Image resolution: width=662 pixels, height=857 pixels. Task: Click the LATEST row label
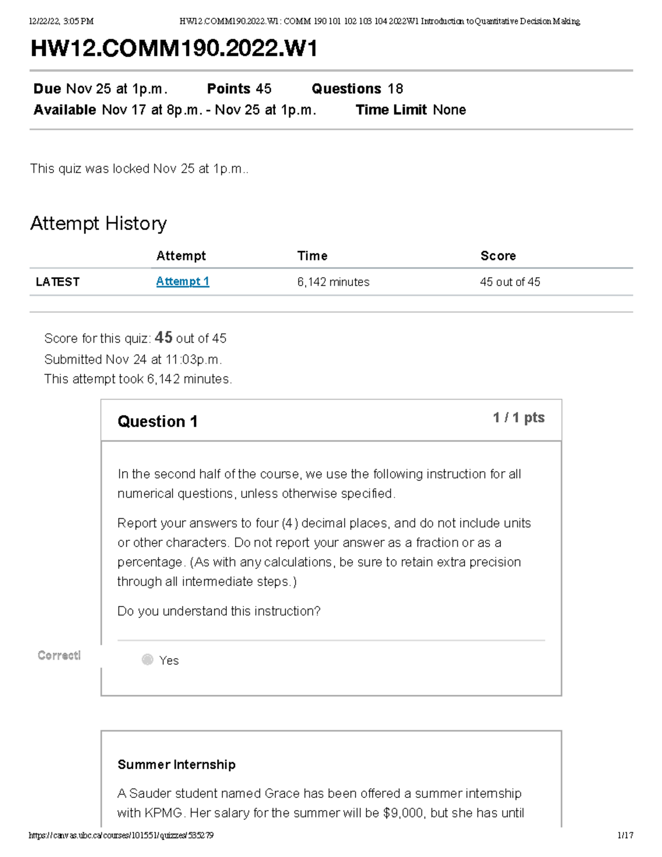pyautogui.click(x=57, y=282)
